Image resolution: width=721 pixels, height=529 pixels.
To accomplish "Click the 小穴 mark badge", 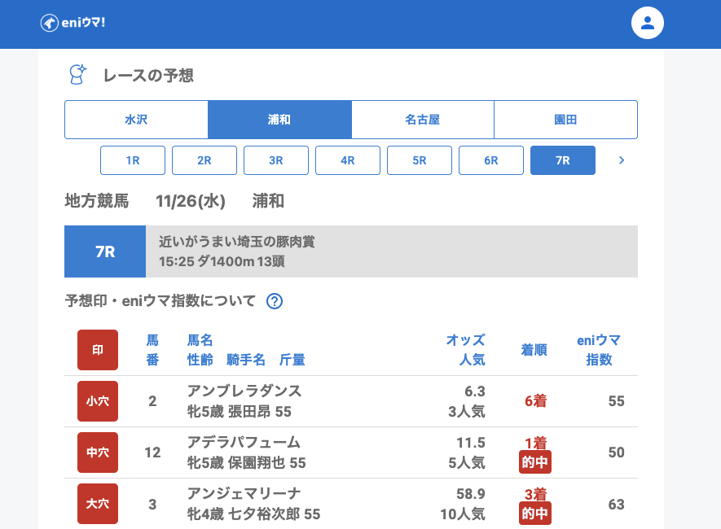I will click(x=98, y=401).
